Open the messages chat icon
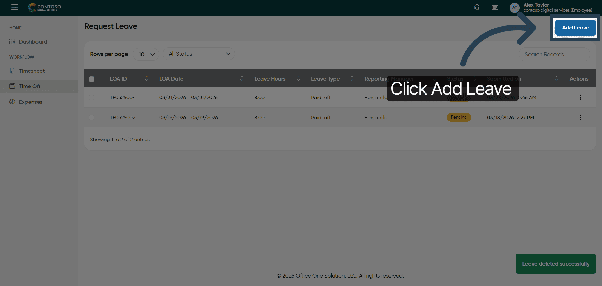Viewport: 602px width, 286px height. [495, 8]
